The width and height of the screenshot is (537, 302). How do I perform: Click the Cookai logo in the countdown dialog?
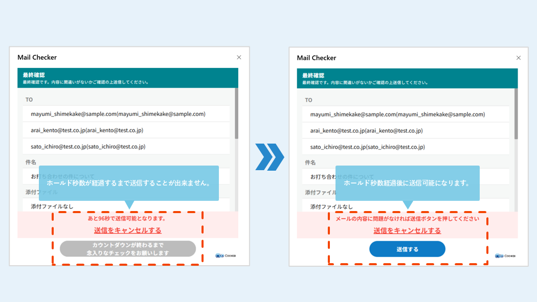click(226, 255)
